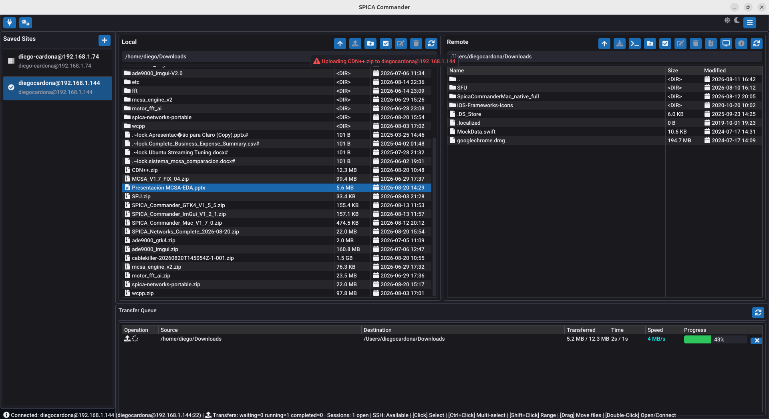This screenshot has width=769, height=419.
Task: Select cablekiller-20260820T145054Z-1-001.zip
Action: point(277,258)
